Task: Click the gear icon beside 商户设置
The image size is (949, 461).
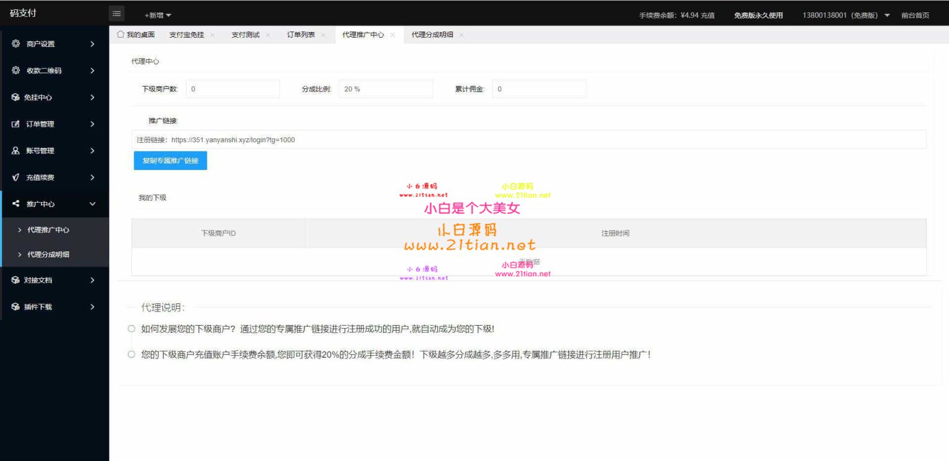Action: pos(16,44)
